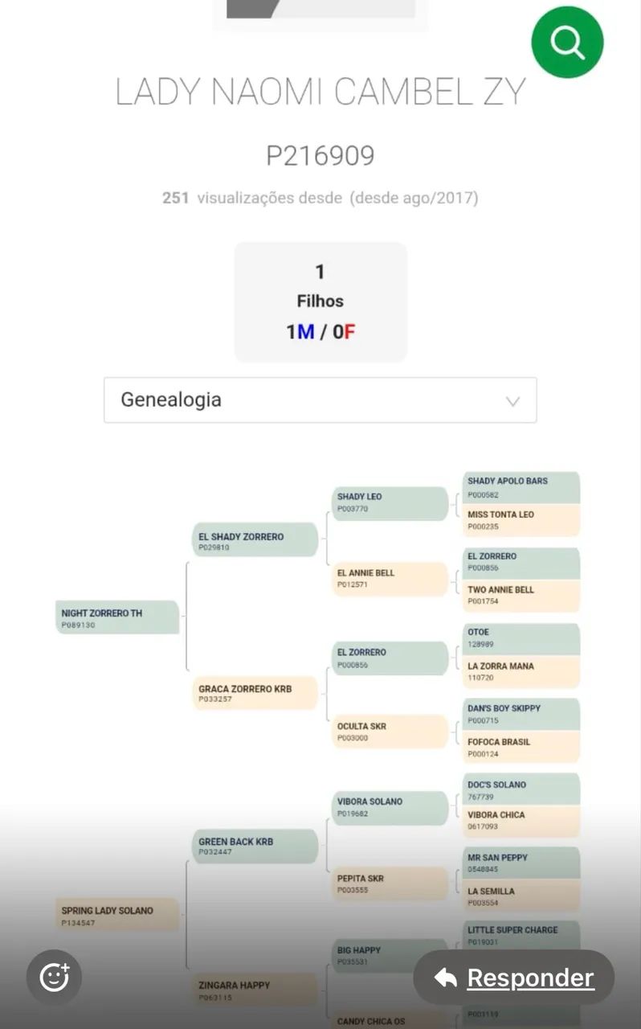Click the Filhos statistics card
Viewport: 641px width, 1029px height.
click(x=320, y=301)
